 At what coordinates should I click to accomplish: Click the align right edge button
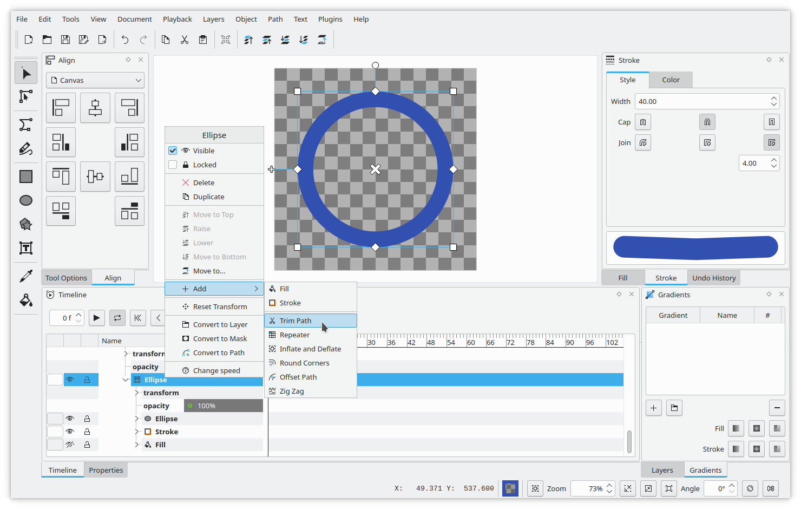(x=129, y=108)
